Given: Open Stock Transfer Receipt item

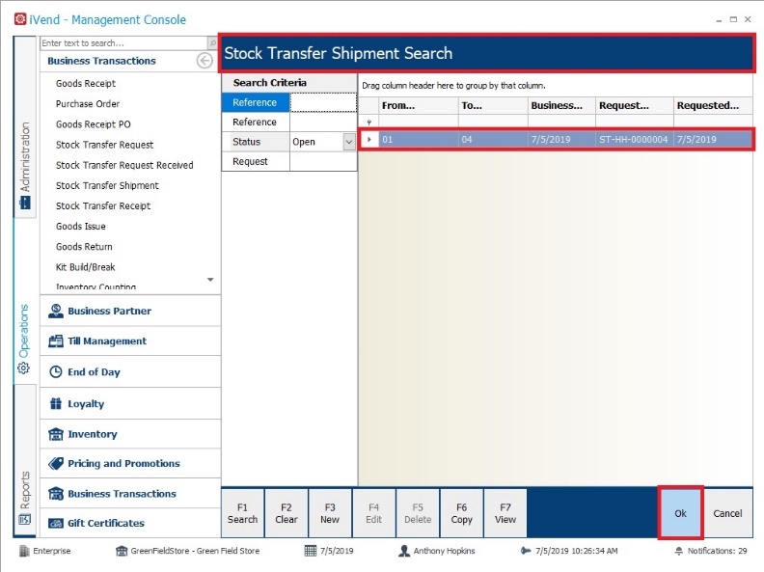Looking at the screenshot, I should 103,206.
